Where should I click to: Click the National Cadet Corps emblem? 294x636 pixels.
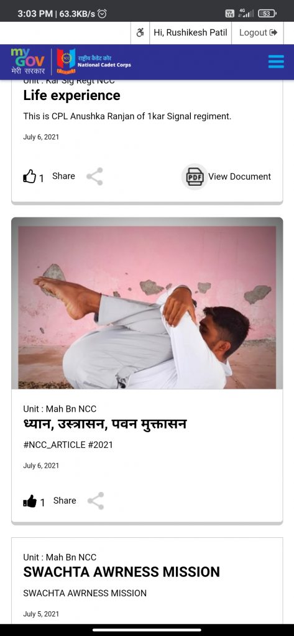66,61
